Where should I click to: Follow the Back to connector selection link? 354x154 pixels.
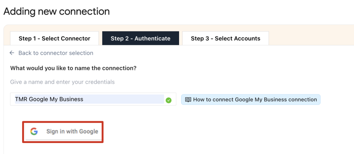pos(56,53)
